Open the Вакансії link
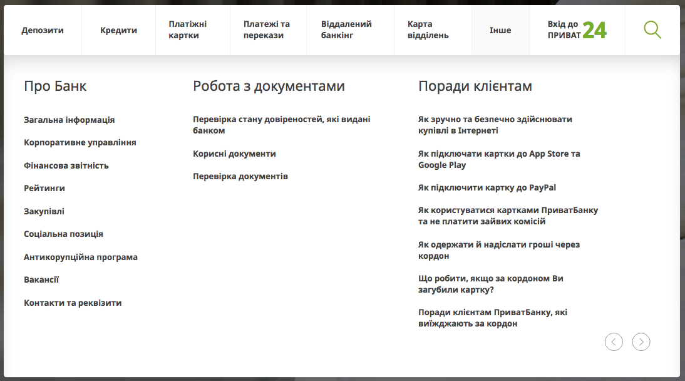 point(41,279)
